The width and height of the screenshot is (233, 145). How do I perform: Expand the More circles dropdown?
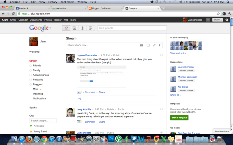pos(37,89)
